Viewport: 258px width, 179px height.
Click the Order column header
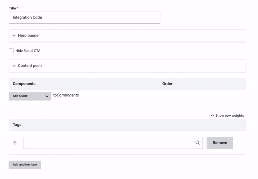pos(167,84)
